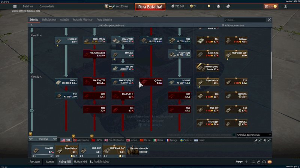Viewport: 300px width, 168px height.
Task: Toggle the checkbox beside Seleção Automática
Action: 234,135
